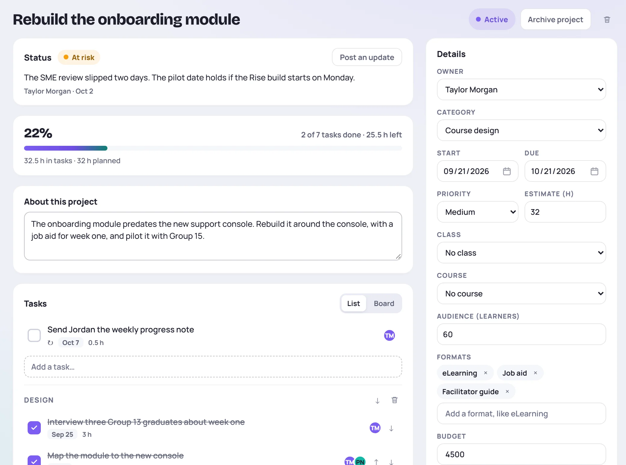The image size is (626, 465).
Task: Move the Map the module task up
Action: 376,462
